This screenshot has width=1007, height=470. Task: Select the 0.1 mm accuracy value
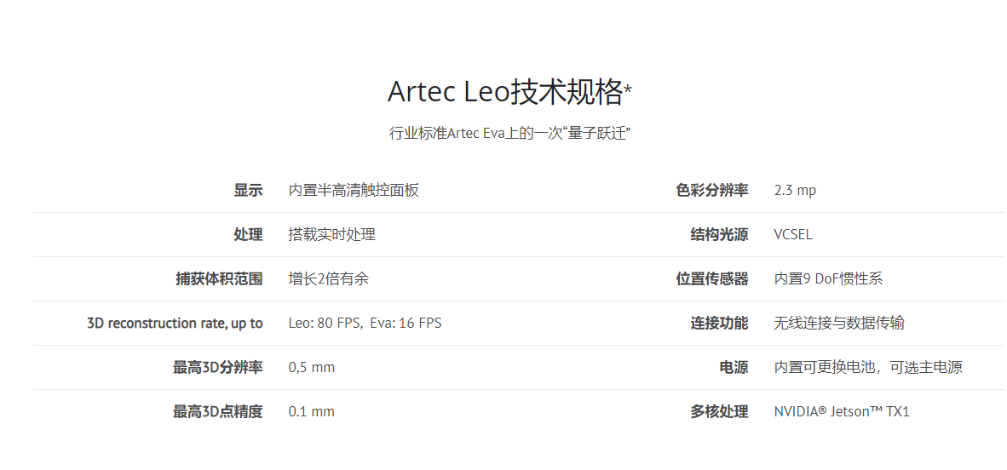coord(312,411)
